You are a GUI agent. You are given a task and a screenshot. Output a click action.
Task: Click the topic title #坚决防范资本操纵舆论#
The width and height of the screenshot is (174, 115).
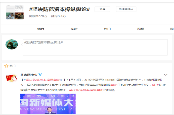pos(60,9)
